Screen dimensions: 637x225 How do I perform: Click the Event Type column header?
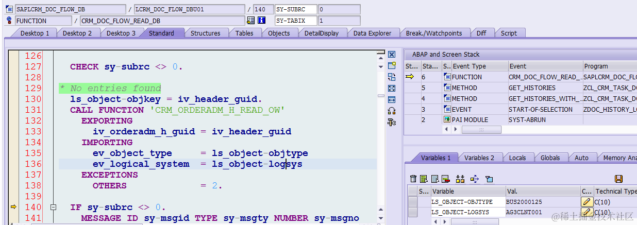pos(479,66)
